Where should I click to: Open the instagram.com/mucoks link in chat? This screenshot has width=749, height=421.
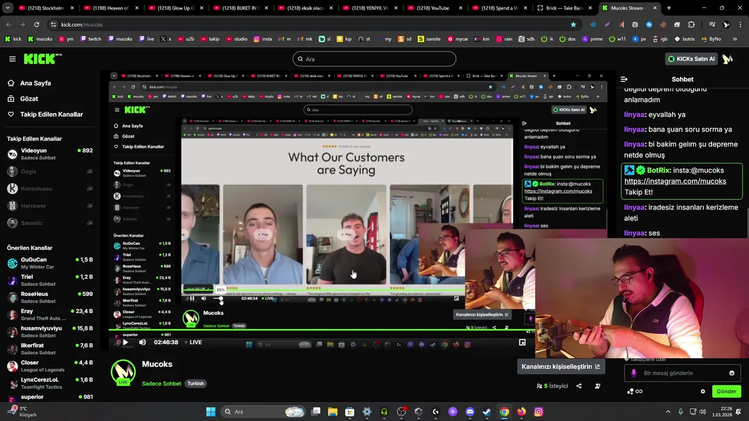pos(675,181)
